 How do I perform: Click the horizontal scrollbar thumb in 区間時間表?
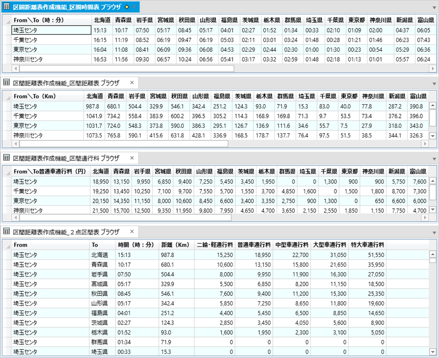coord(127,69)
